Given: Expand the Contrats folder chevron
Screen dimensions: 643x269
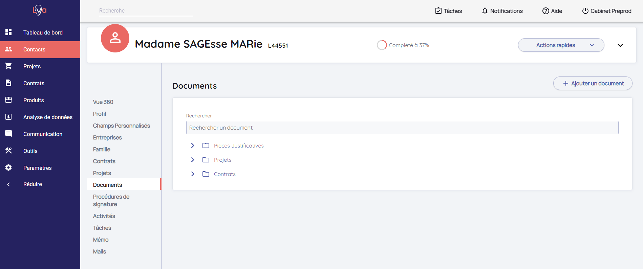Looking at the screenshot, I should (193, 174).
